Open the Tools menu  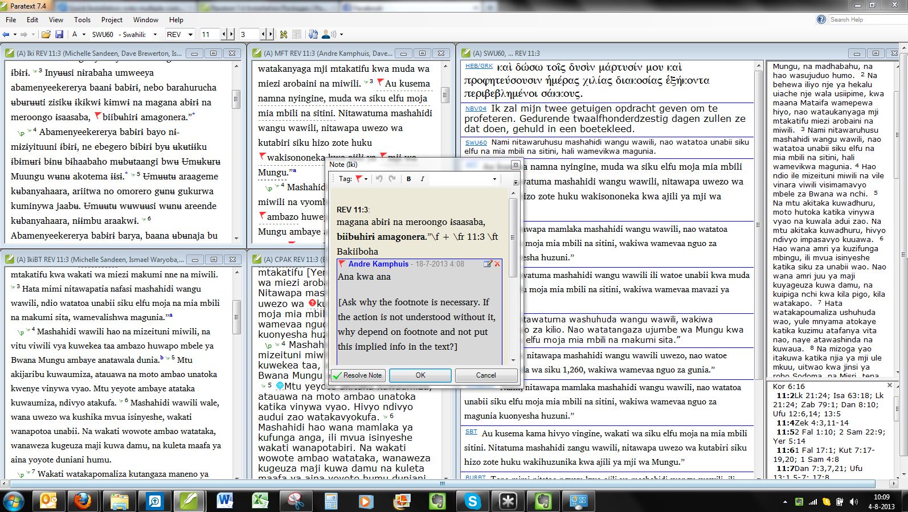pyautogui.click(x=82, y=19)
